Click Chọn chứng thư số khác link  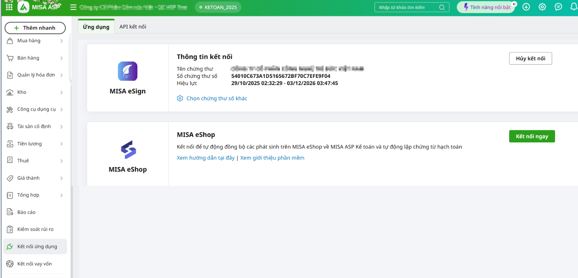click(x=216, y=98)
